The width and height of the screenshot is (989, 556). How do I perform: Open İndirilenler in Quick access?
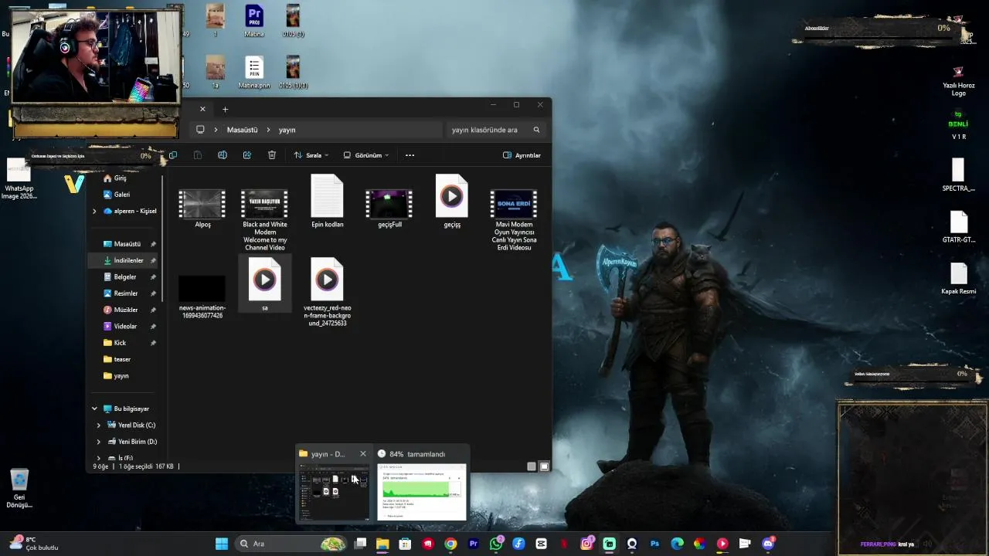128,260
